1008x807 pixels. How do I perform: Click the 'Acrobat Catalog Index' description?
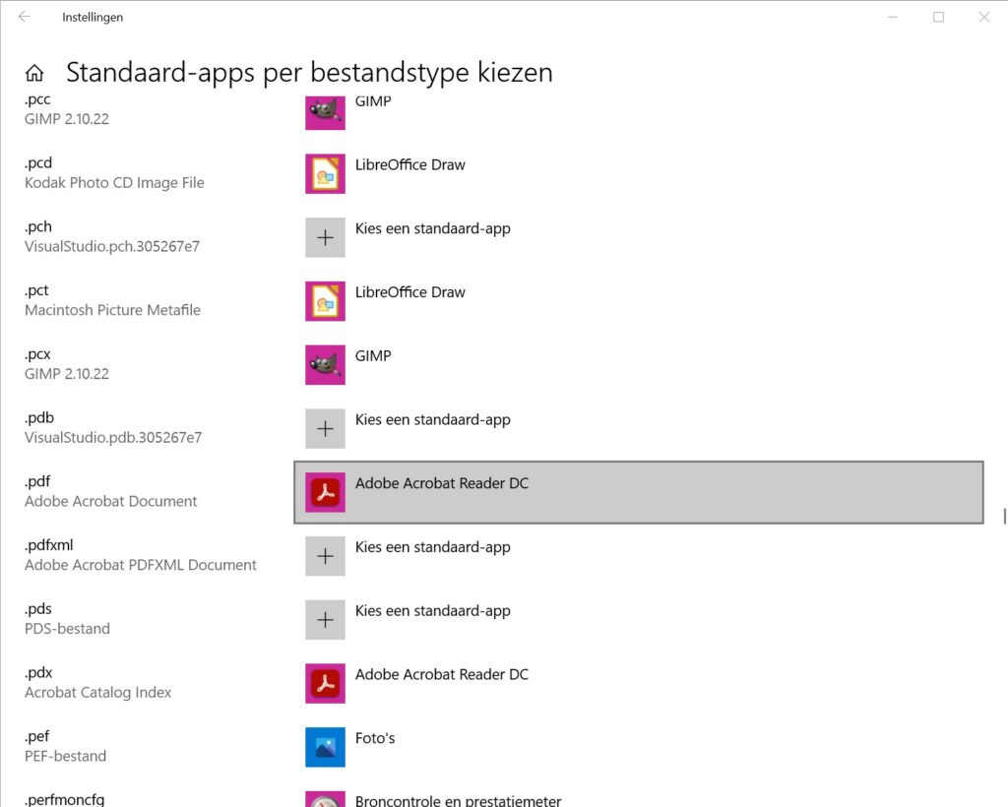[x=97, y=693]
